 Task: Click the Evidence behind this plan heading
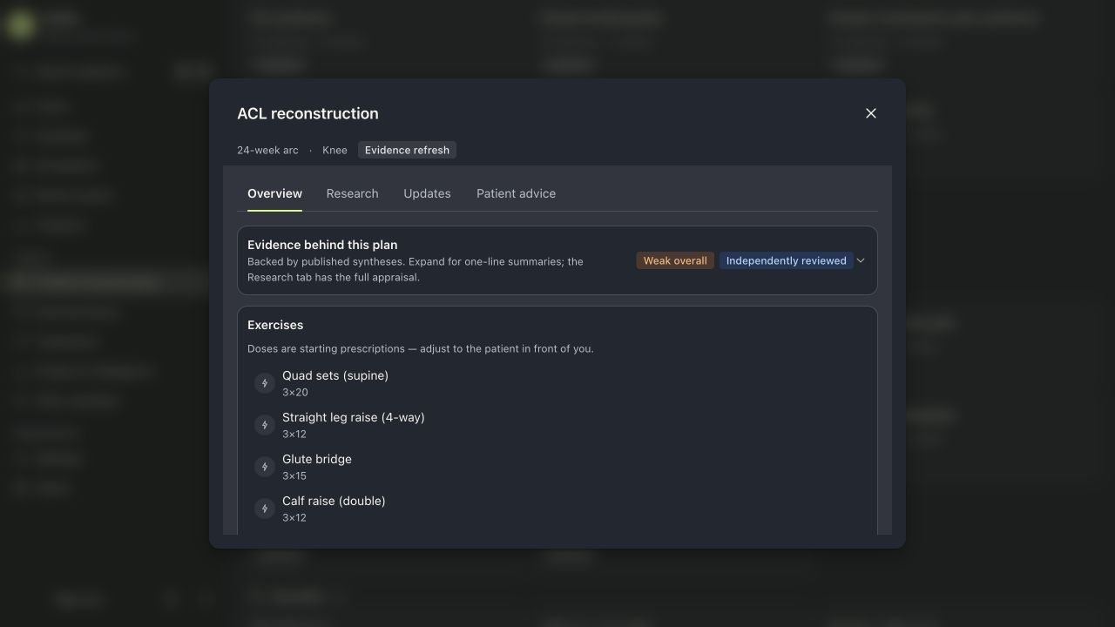[x=322, y=245]
